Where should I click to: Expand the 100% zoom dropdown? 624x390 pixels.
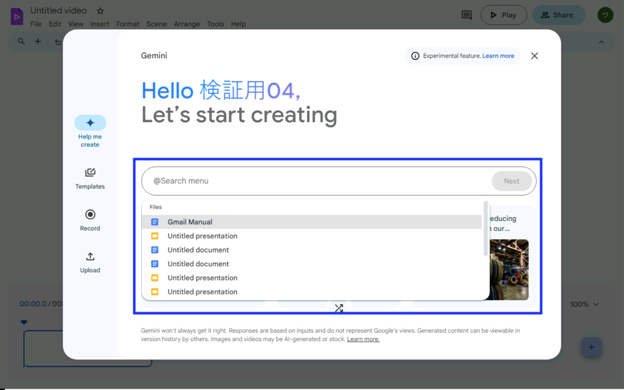tap(584, 304)
